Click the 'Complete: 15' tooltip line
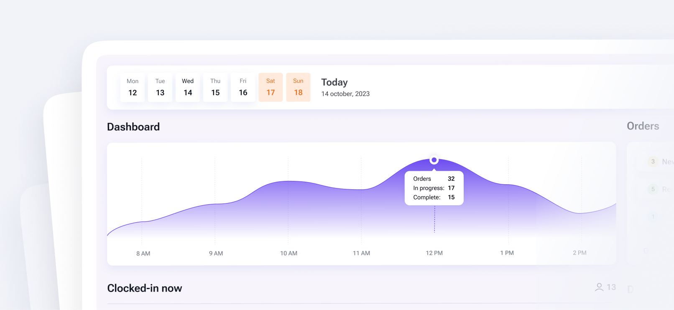The image size is (674, 310). 434,197
